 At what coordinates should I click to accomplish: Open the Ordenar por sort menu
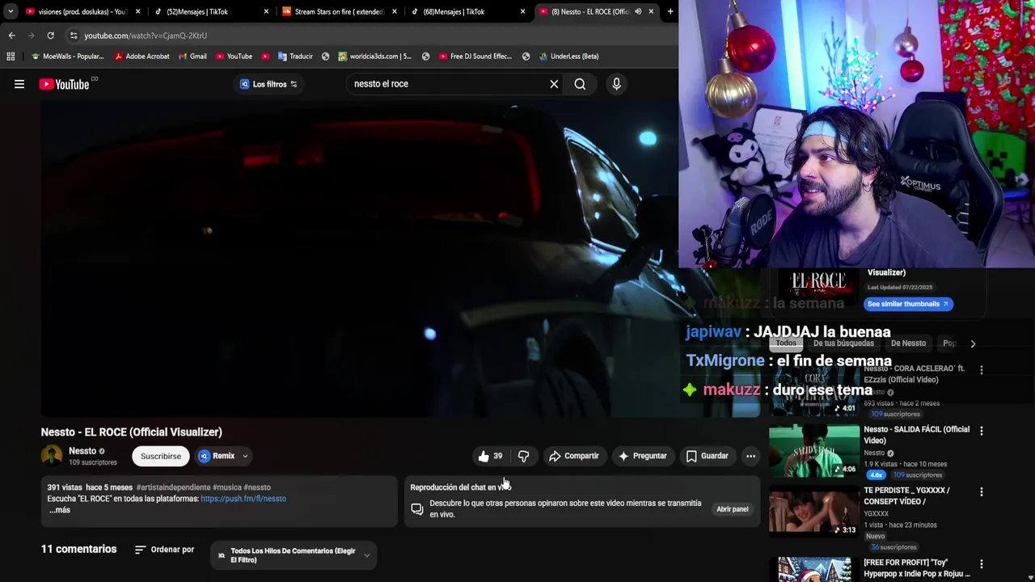click(x=165, y=550)
